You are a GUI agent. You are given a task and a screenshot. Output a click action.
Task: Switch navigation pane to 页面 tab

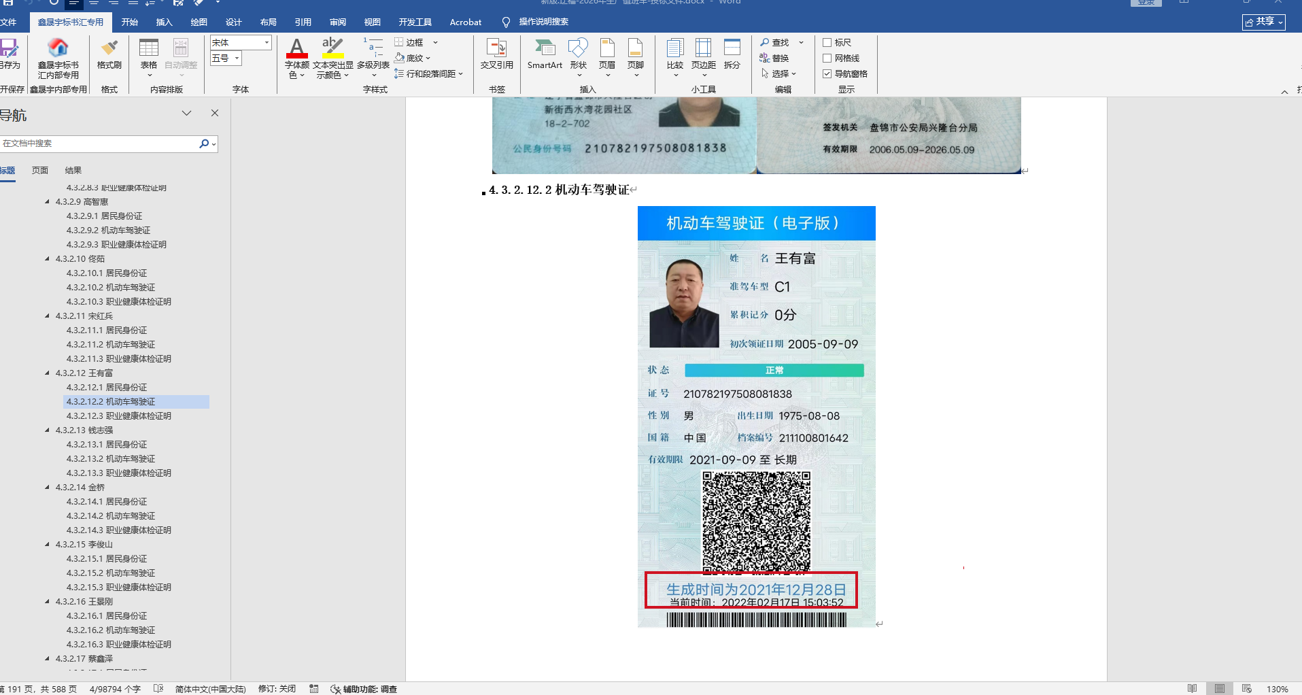pos(40,170)
